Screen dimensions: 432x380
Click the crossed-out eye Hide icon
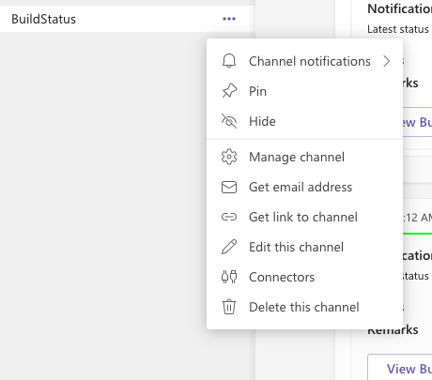point(229,121)
